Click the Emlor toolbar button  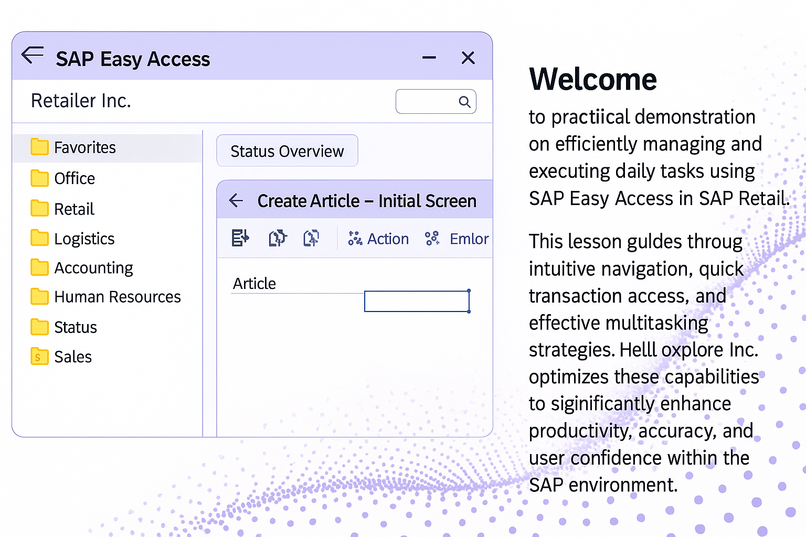click(x=457, y=239)
